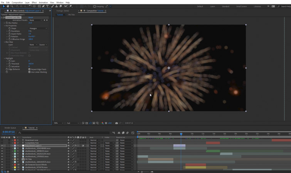Select the Pen tool in the toolbar
The height and width of the screenshot is (173, 291).
[43, 6]
